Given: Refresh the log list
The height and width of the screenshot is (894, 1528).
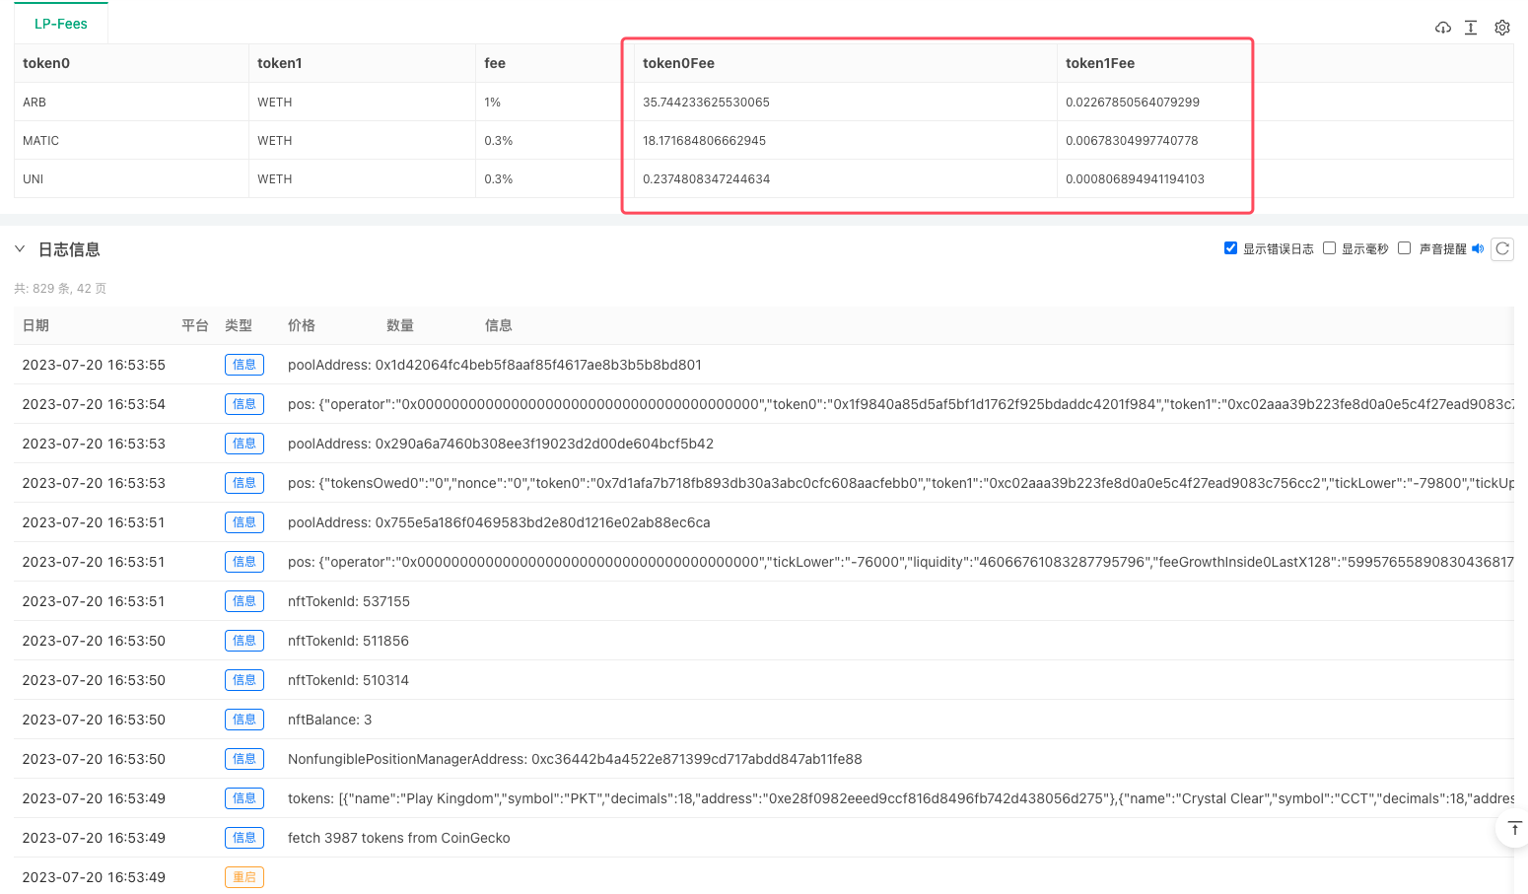Looking at the screenshot, I should (x=1502, y=248).
